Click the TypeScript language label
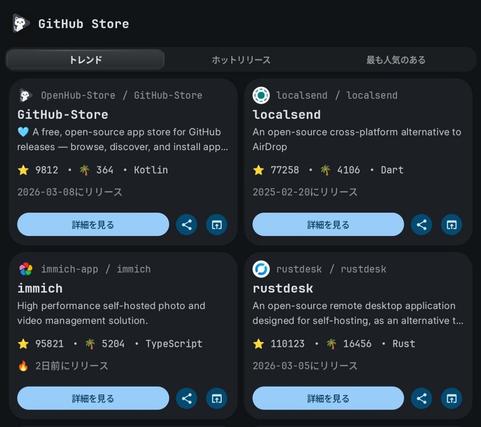Screen dimensions: 481x427 point(174,344)
